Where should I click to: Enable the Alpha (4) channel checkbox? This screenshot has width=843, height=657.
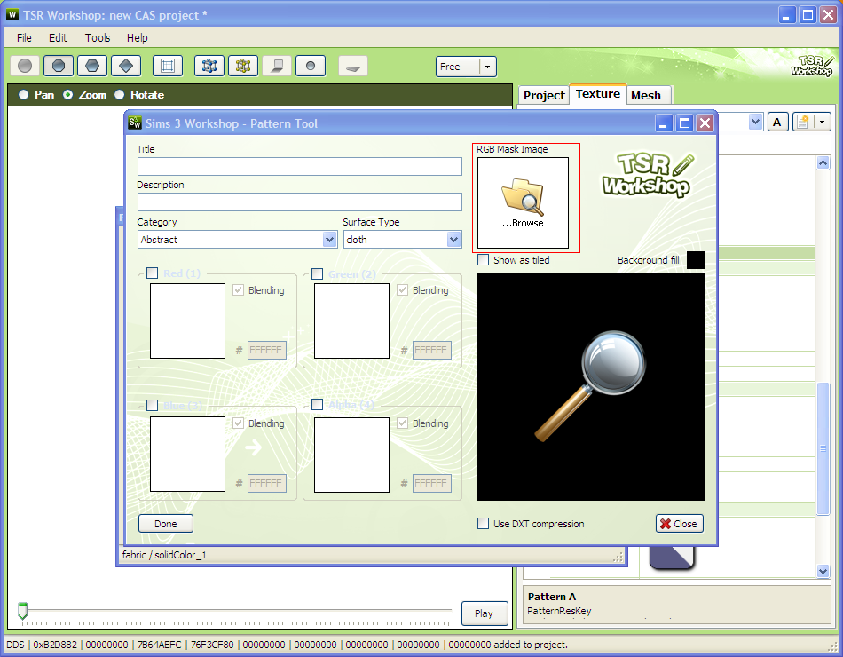(x=317, y=404)
